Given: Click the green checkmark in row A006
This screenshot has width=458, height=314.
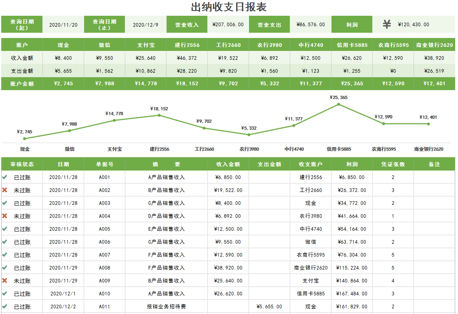Looking at the screenshot, I should 4,242.
